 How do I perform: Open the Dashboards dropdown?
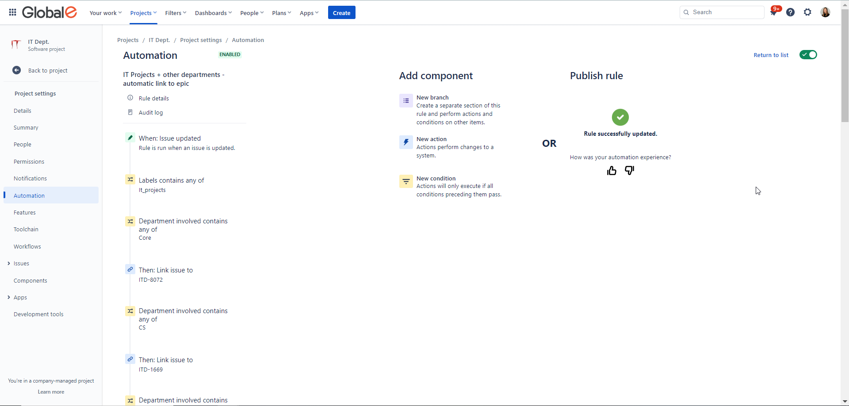(x=213, y=13)
